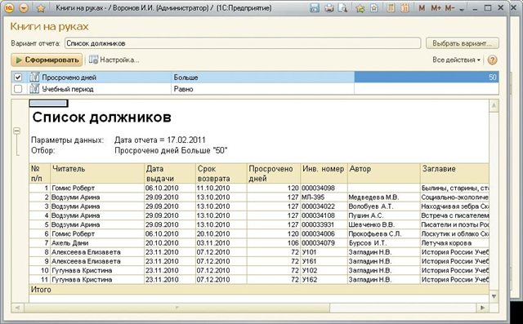Select inventory number МЛ-395 cell
523x324 pixels.
click(x=324, y=198)
